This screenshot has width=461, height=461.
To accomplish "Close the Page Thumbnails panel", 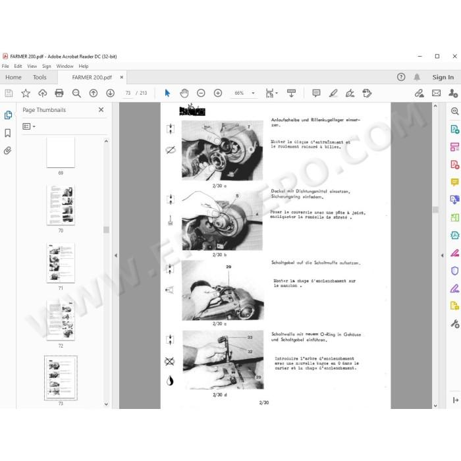I will [101, 110].
